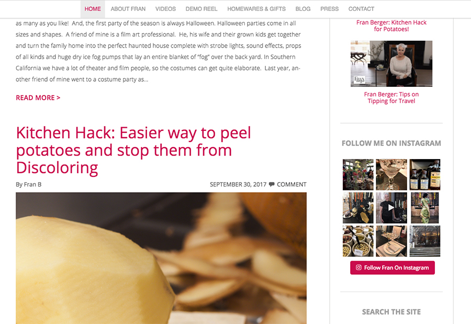Go to the Contact page
This screenshot has height=324, width=471.
pos(361,9)
